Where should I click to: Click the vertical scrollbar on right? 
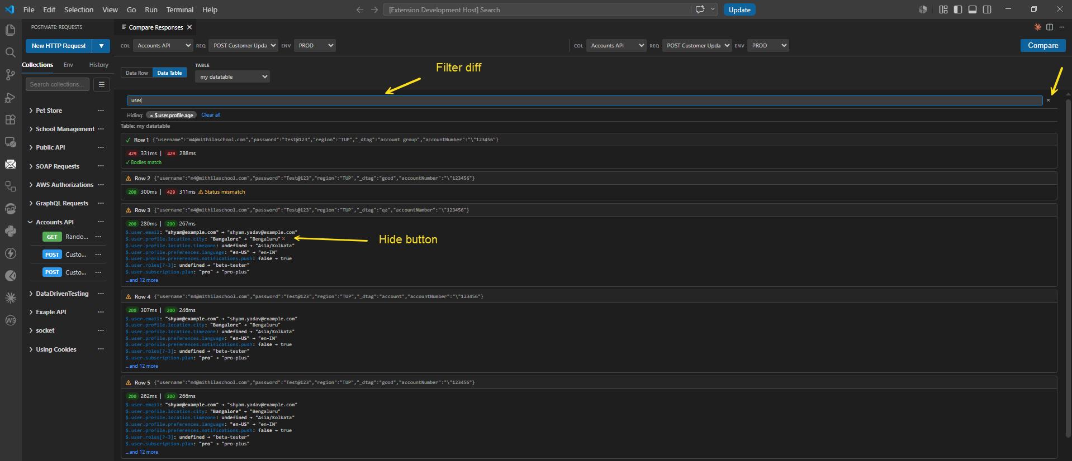tap(1068, 268)
